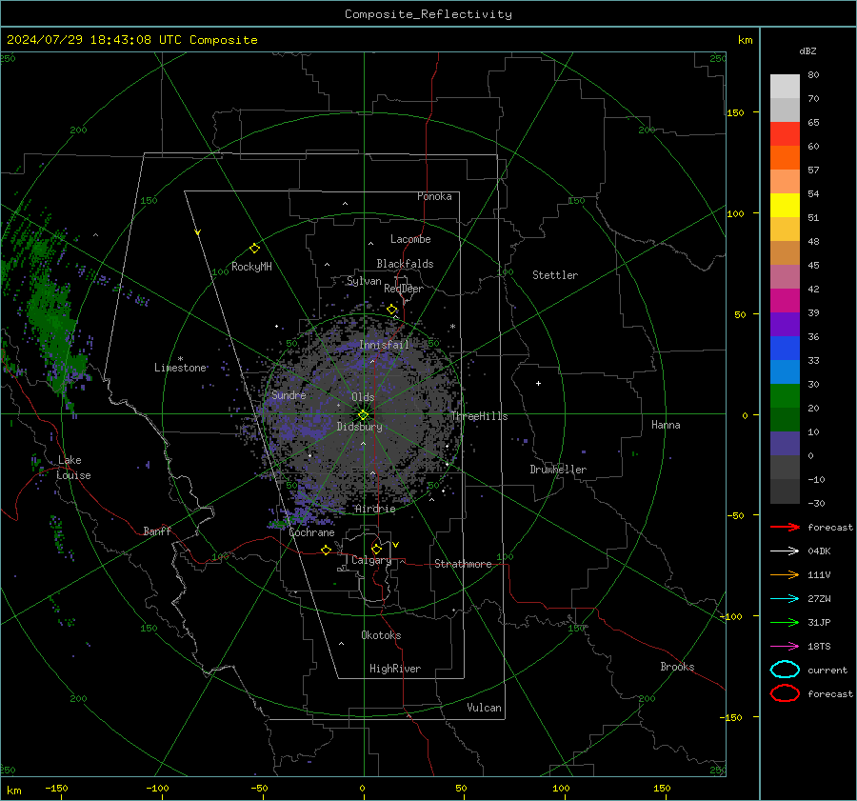Pick the magenta swatch on the dBZ scale
The image size is (857, 801).
[785, 300]
